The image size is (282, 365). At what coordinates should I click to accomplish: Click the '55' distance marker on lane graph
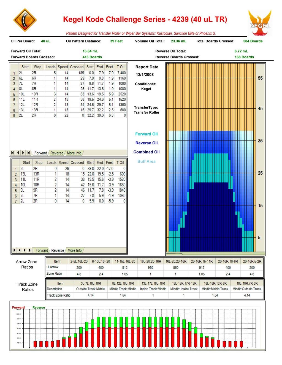click(260, 78)
